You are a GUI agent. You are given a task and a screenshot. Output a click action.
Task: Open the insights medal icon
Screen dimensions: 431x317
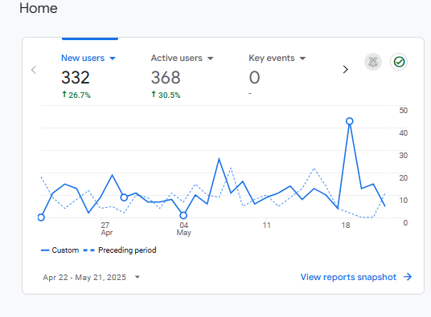click(373, 62)
